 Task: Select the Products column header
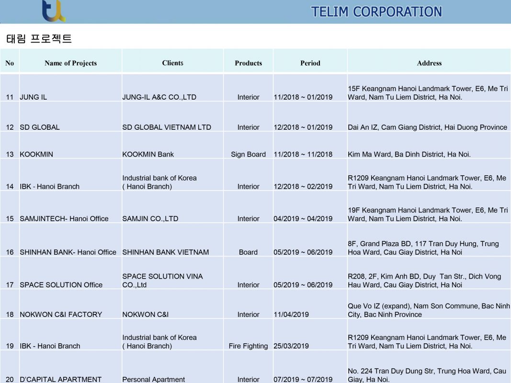pyautogui.click(x=248, y=63)
